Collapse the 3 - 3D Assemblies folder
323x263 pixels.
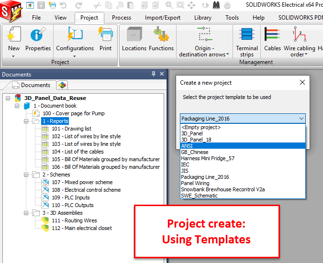pyautogui.click(x=26, y=213)
